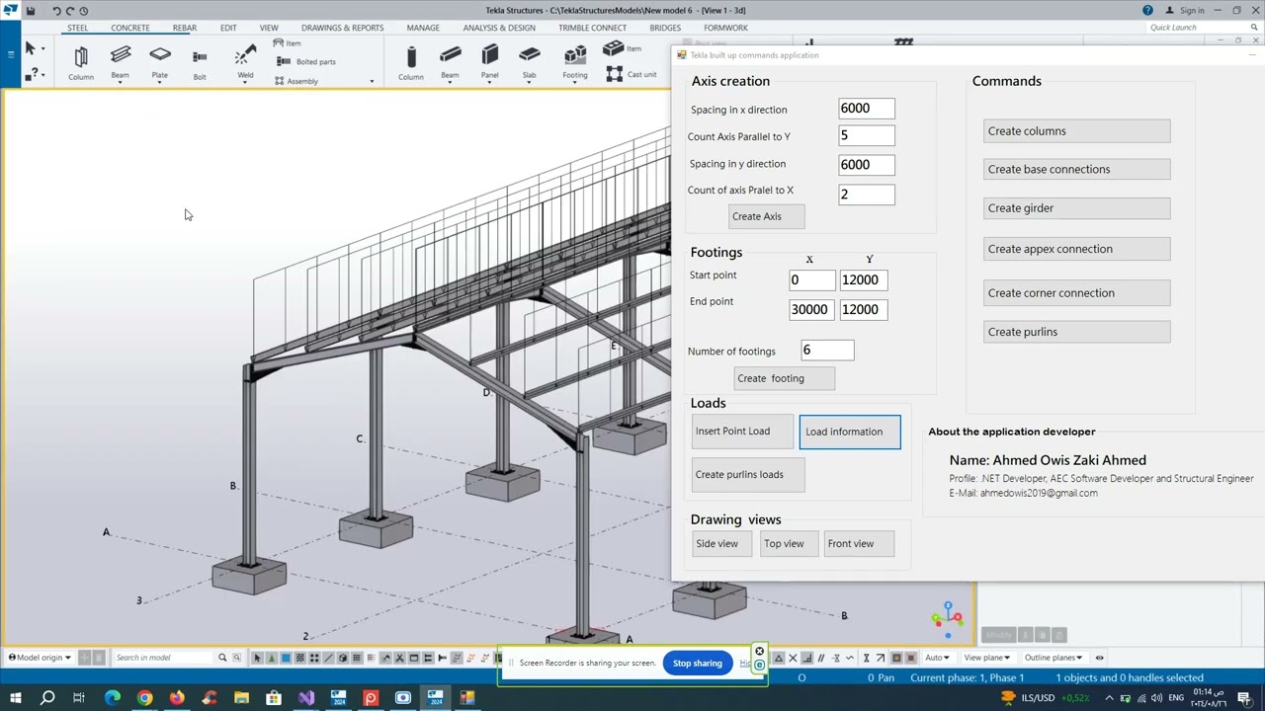This screenshot has width=1265, height=711.
Task: Click the Number of footings field
Action: pos(827,351)
